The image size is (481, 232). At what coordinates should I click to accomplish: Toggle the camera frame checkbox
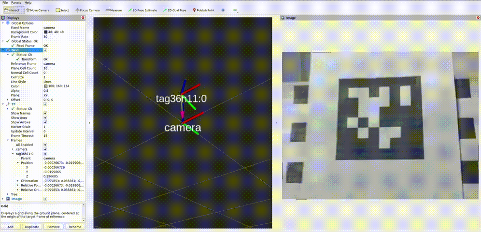coord(45,149)
